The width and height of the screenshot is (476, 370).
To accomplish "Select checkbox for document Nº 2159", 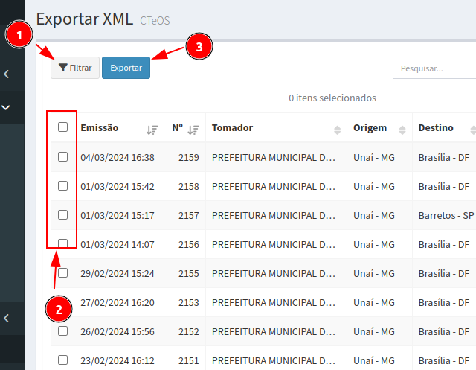I will (x=63, y=157).
